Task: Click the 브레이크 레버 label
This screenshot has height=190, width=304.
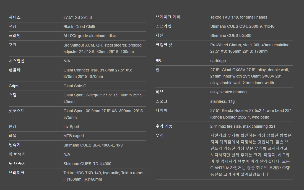Action: 168,17
